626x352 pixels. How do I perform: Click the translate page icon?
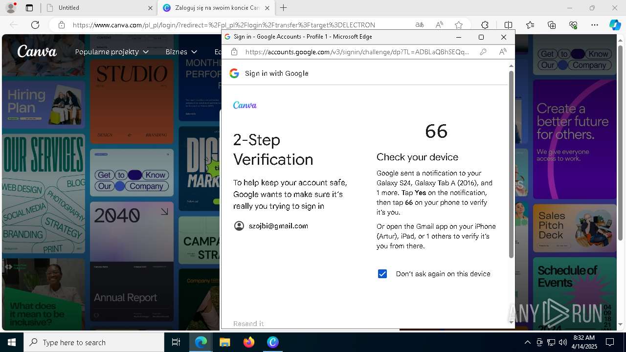click(x=420, y=25)
